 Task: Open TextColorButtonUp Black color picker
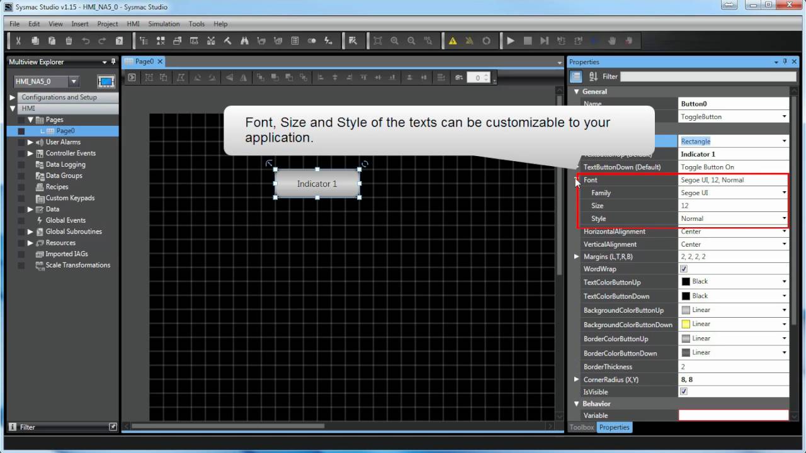pos(734,281)
